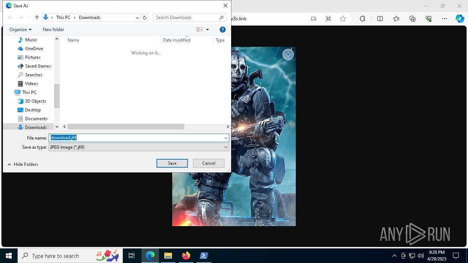Create a New folder
Image resolution: width=468 pixels, height=263 pixels.
pos(53,30)
